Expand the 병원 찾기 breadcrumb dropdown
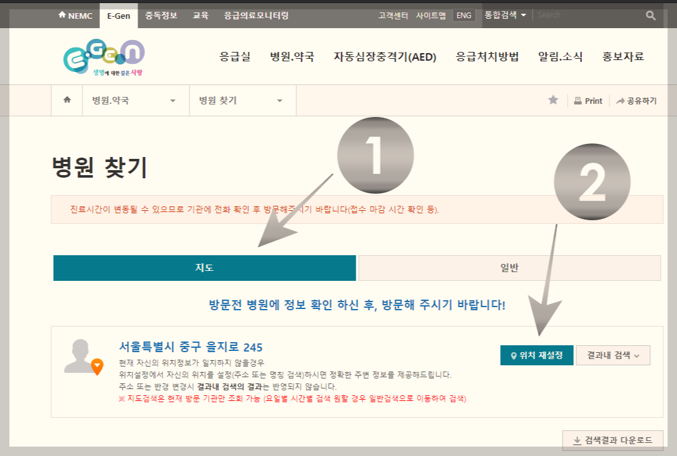This screenshot has height=456, width=677. [243, 100]
